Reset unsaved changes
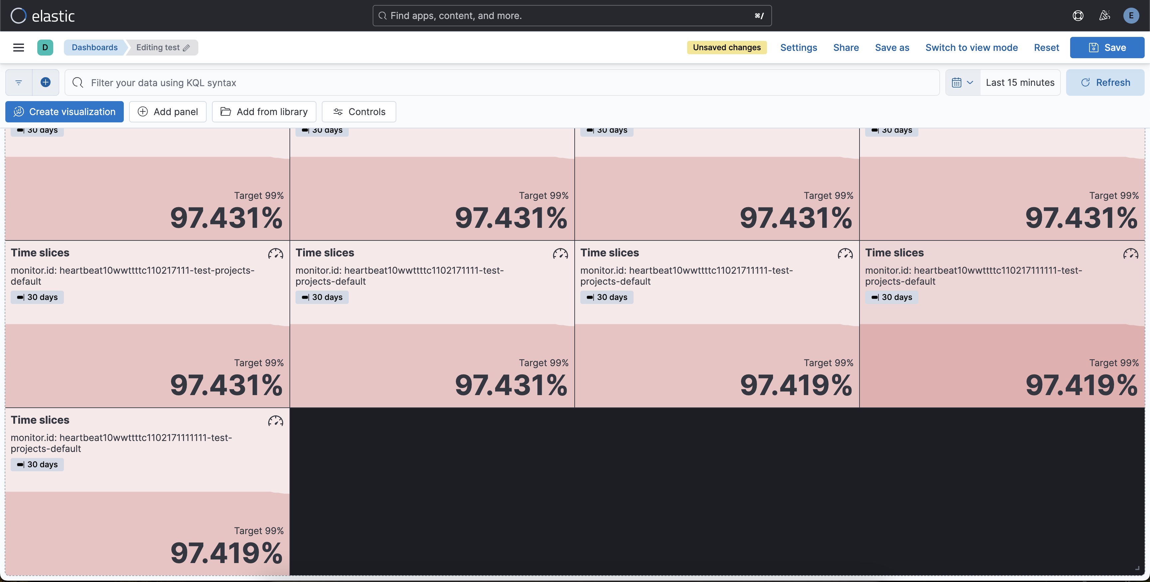The width and height of the screenshot is (1150, 582). point(1046,47)
